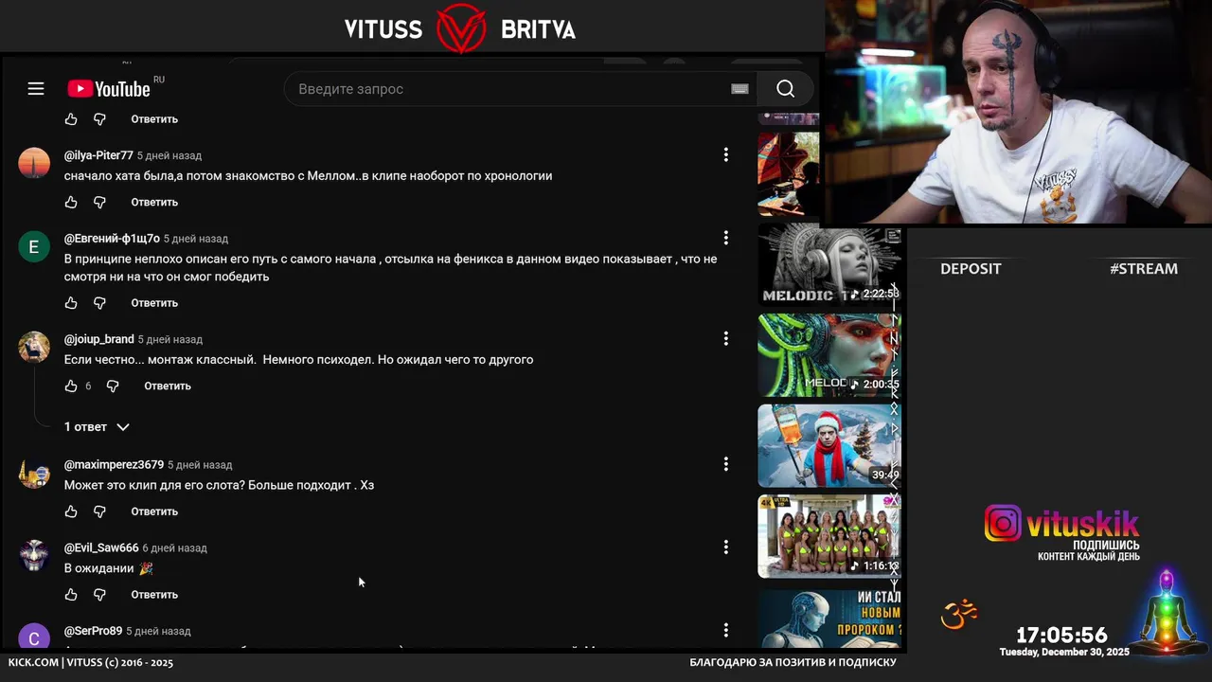Open options menu for @maximperez3679 comment
The width and height of the screenshot is (1212, 682).
[x=726, y=464]
